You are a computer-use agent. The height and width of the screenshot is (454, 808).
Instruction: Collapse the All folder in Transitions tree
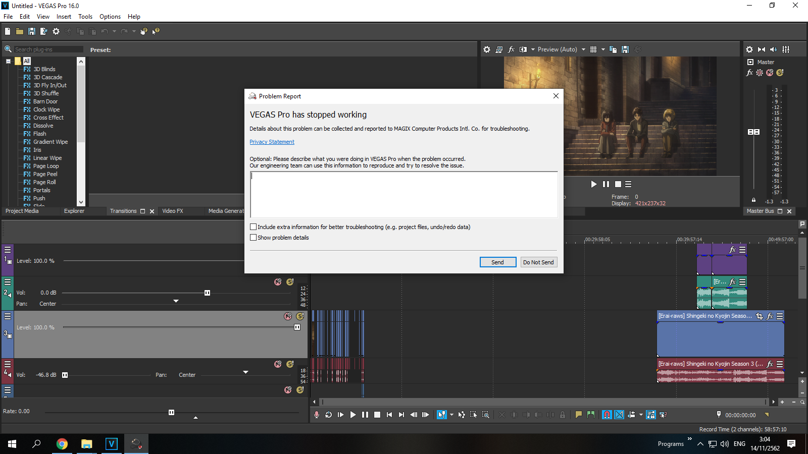click(9, 61)
